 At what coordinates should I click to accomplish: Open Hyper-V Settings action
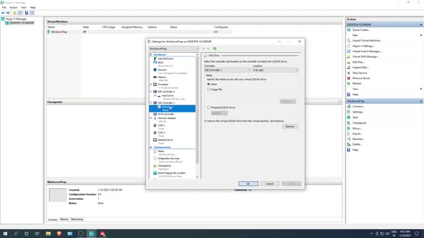point(363,46)
